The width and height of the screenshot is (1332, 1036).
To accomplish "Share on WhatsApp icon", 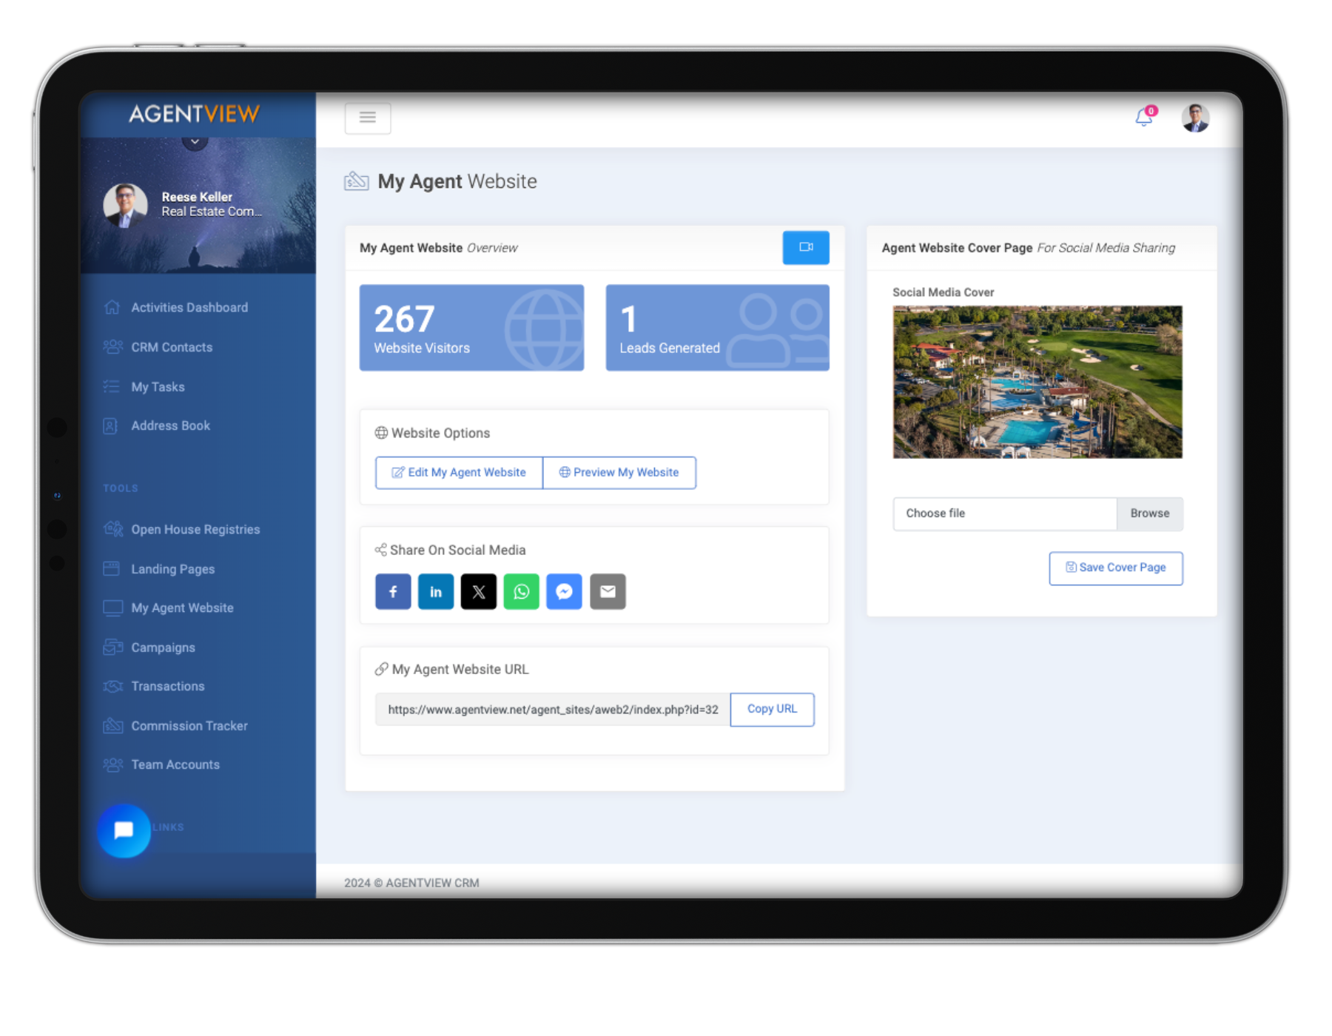I will tap(522, 591).
